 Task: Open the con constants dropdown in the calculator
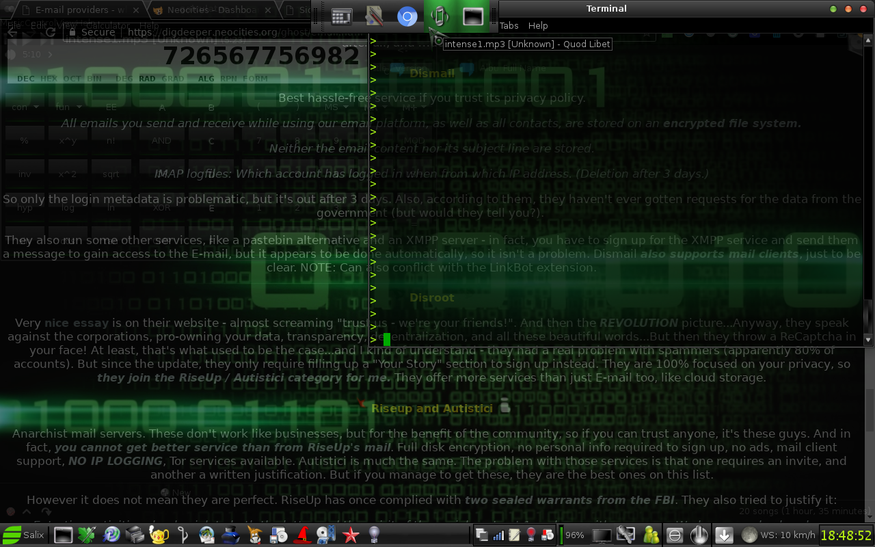pos(24,106)
